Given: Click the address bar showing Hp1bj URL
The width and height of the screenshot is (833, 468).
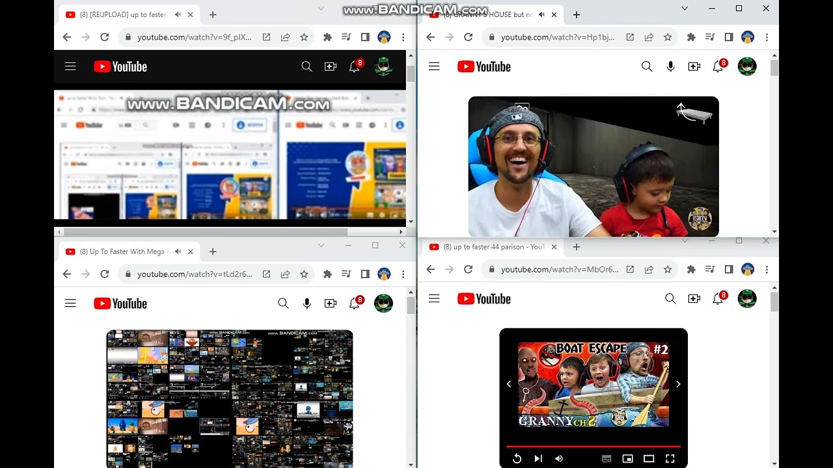Looking at the screenshot, I should pos(557,37).
